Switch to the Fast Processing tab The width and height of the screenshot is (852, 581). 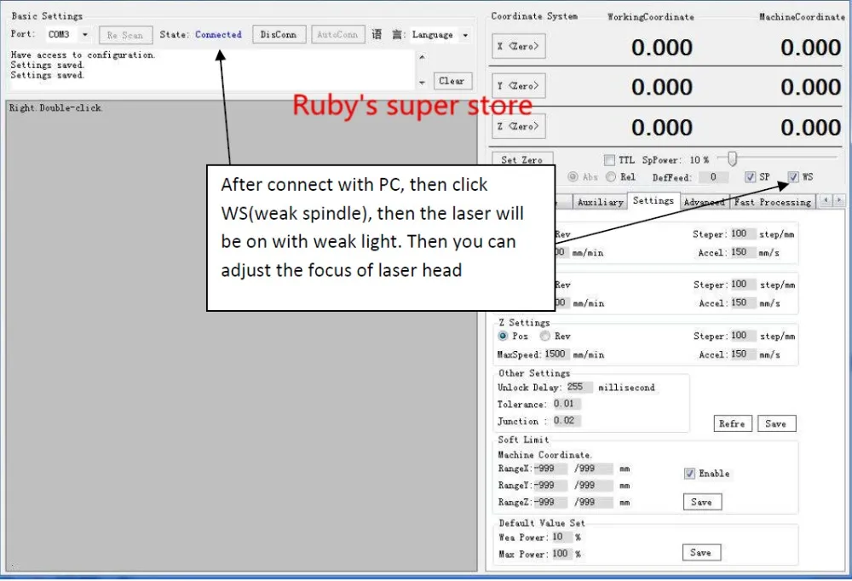tap(772, 202)
